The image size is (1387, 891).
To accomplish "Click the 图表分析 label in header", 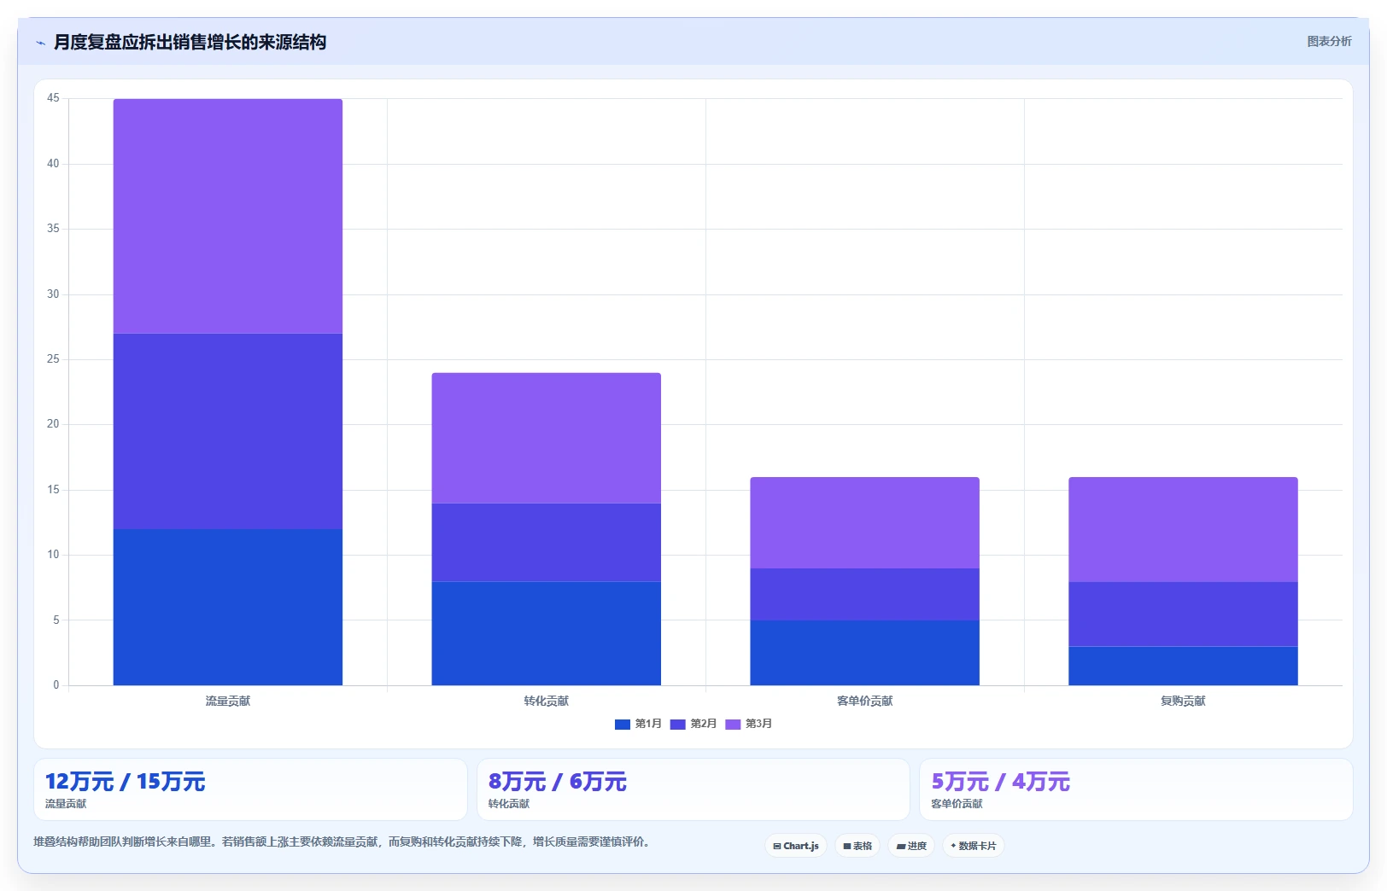I will click(1329, 41).
